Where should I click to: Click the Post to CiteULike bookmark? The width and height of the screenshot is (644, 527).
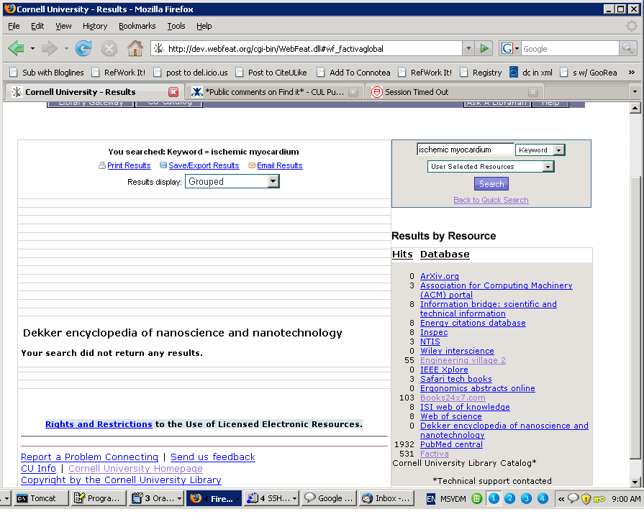[271, 72]
